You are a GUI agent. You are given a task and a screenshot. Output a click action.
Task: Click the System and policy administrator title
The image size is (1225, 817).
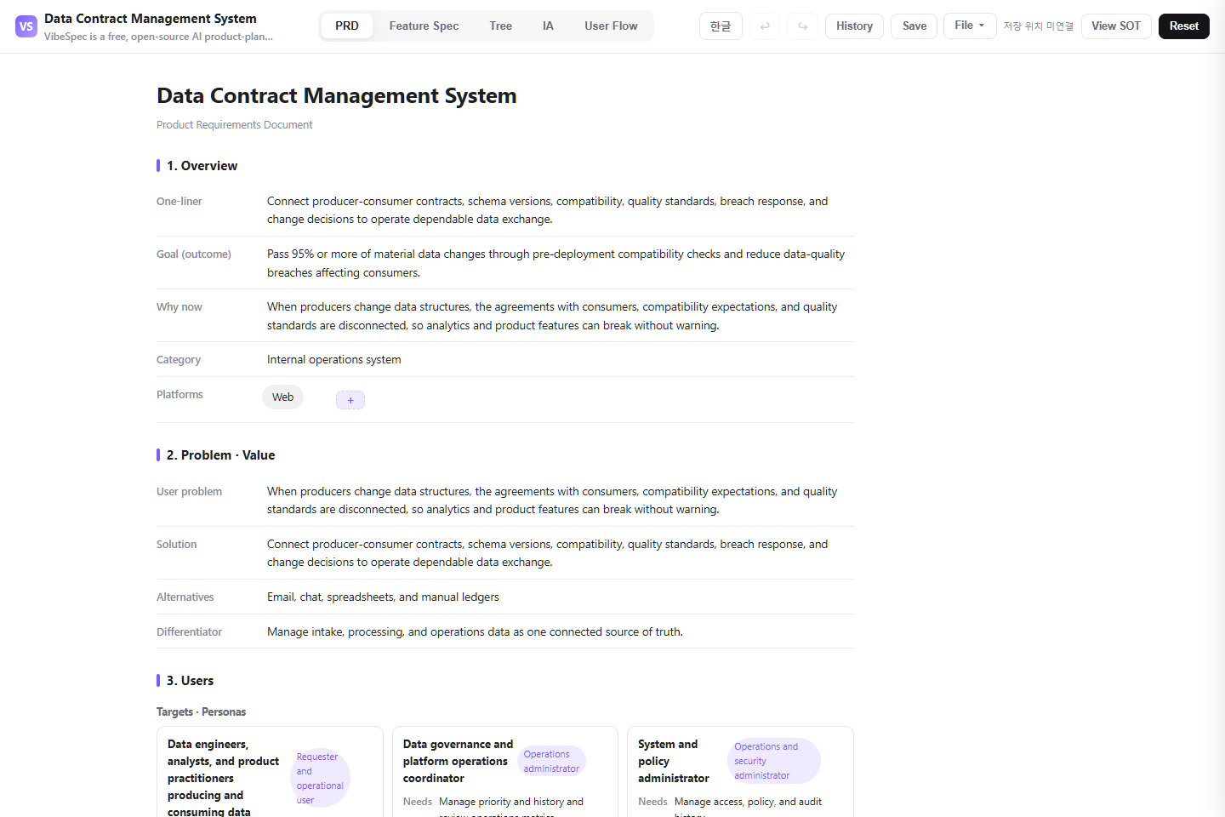pyautogui.click(x=673, y=761)
